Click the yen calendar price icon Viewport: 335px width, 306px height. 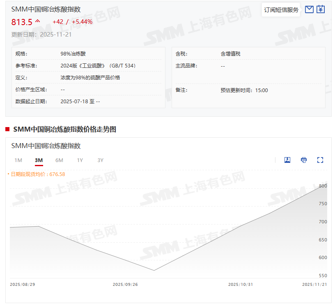(321, 9)
